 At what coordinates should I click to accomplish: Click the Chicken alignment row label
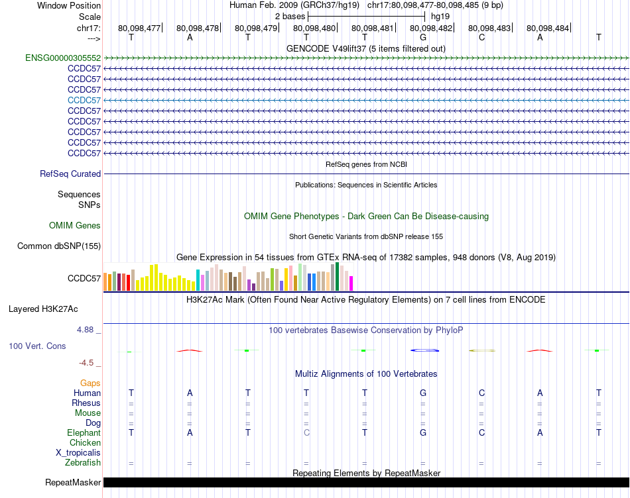click(x=85, y=442)
